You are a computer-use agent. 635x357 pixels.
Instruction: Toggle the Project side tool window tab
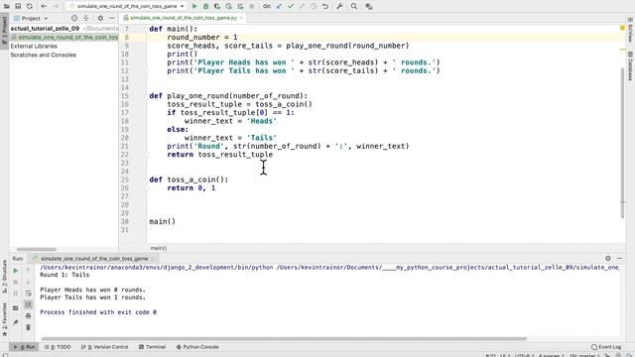[x=4, y=32]
